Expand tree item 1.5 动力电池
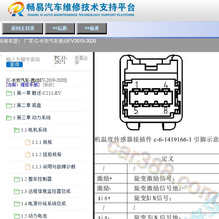219x219 pixels. [34, 216]
